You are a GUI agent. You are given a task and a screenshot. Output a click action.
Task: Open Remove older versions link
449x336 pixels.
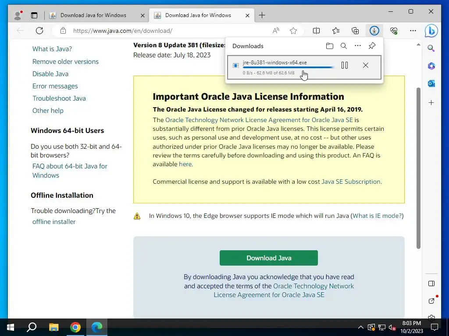(x=65, y=61)
